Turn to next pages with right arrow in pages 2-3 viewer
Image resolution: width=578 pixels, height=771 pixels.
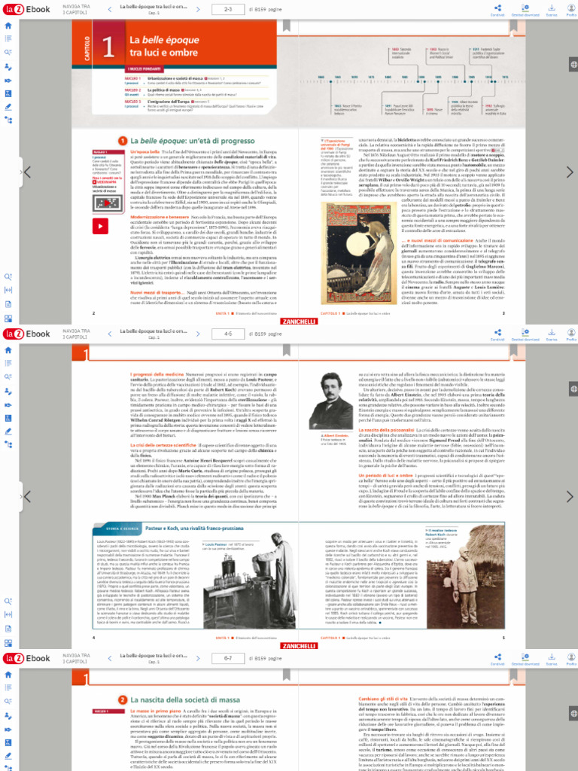coord(570,172)
